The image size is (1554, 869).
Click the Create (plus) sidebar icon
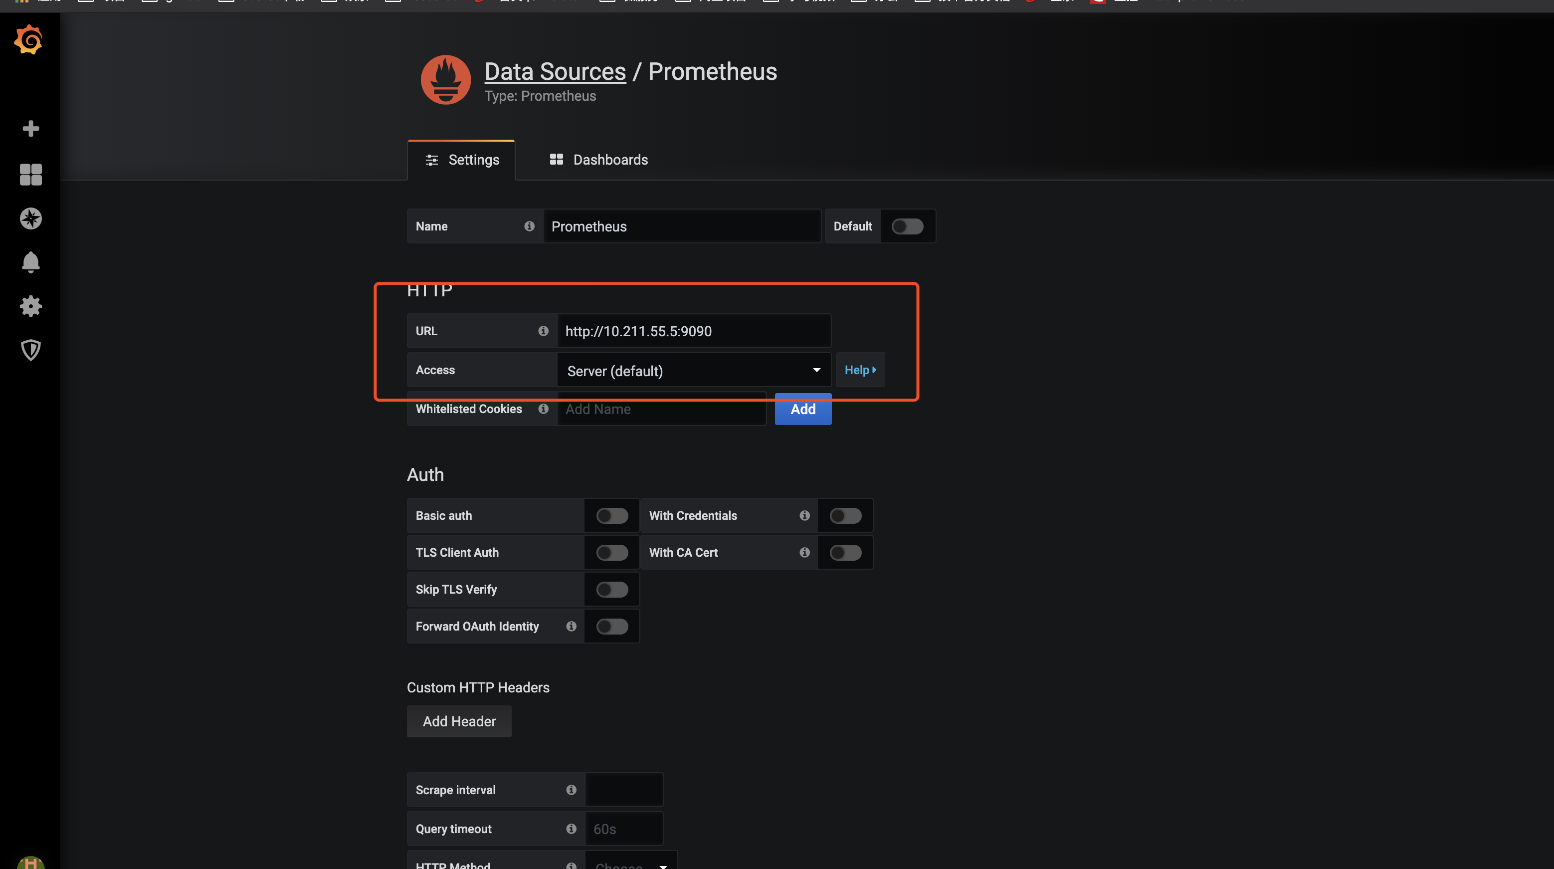coord(30,129)
